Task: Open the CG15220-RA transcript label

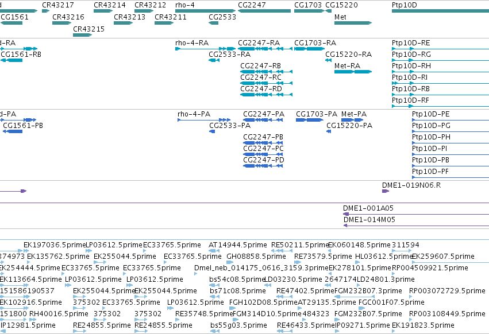Action: 349,54
